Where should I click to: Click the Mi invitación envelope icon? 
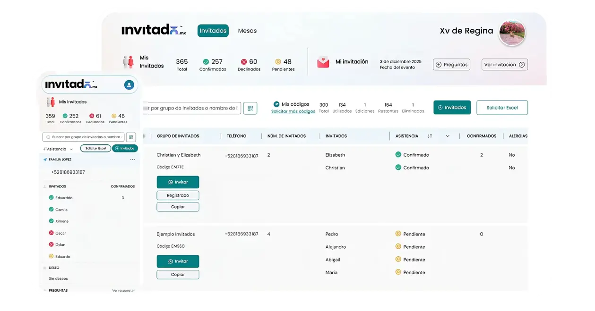pyautogui.click(x=323, y=62)
